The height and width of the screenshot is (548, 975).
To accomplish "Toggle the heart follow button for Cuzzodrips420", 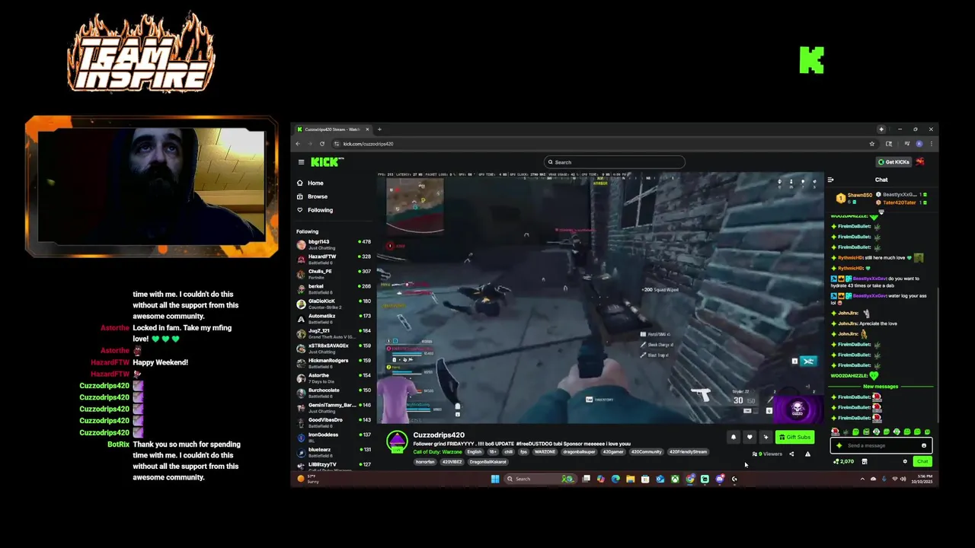I will click(x=750, y=437).
